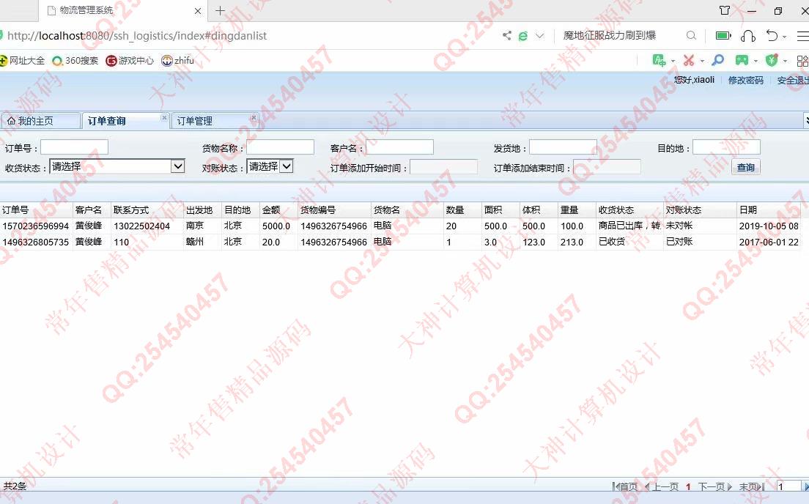Click the search magnifier icon
Viewport: 809px width, 504px height.
pyautogui.click(x=691, y=36)
